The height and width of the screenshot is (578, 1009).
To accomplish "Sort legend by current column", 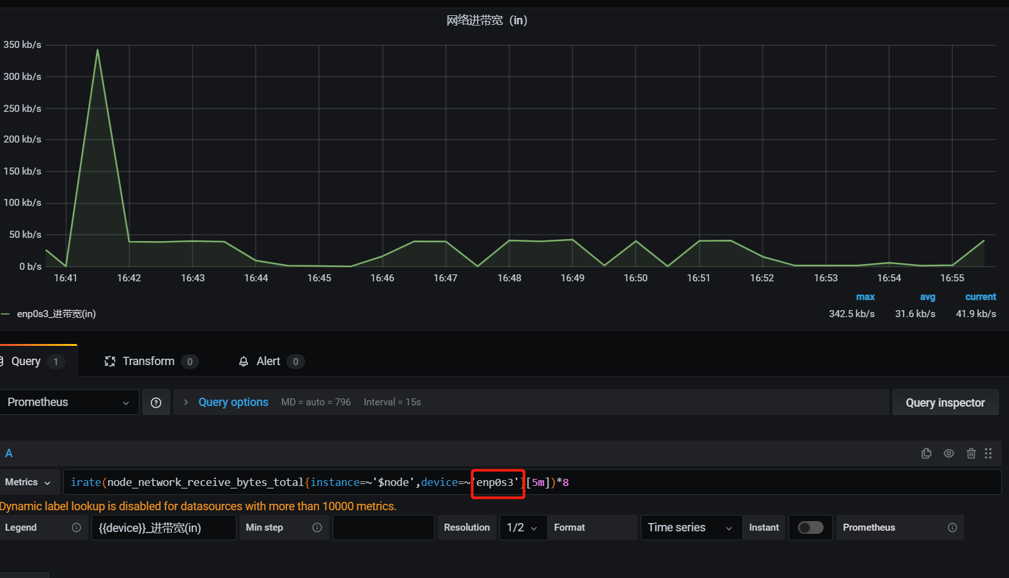I will [981, 297].
